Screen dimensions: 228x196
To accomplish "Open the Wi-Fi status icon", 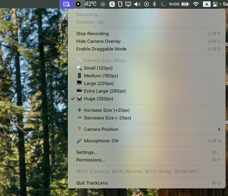I will [x=196, y=4].
